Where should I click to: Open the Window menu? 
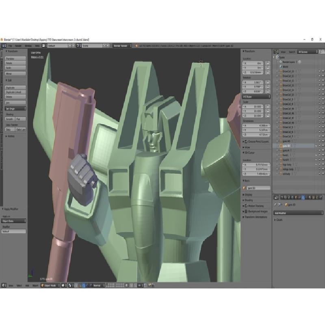point(28,45)
